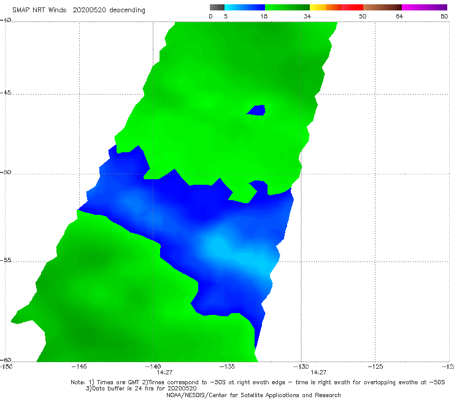Screen dimensions: 454x399
Task: Click the latitude axis label '-50'
Action: [x=6, y=172]
